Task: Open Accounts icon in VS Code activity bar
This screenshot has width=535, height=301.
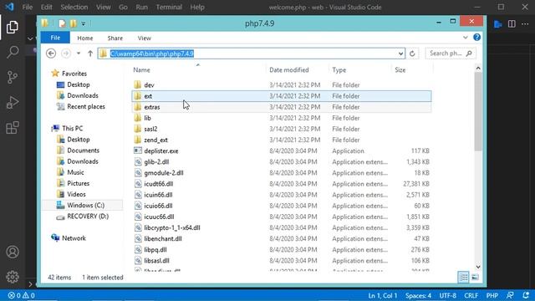Action: (x=13, y=252)
